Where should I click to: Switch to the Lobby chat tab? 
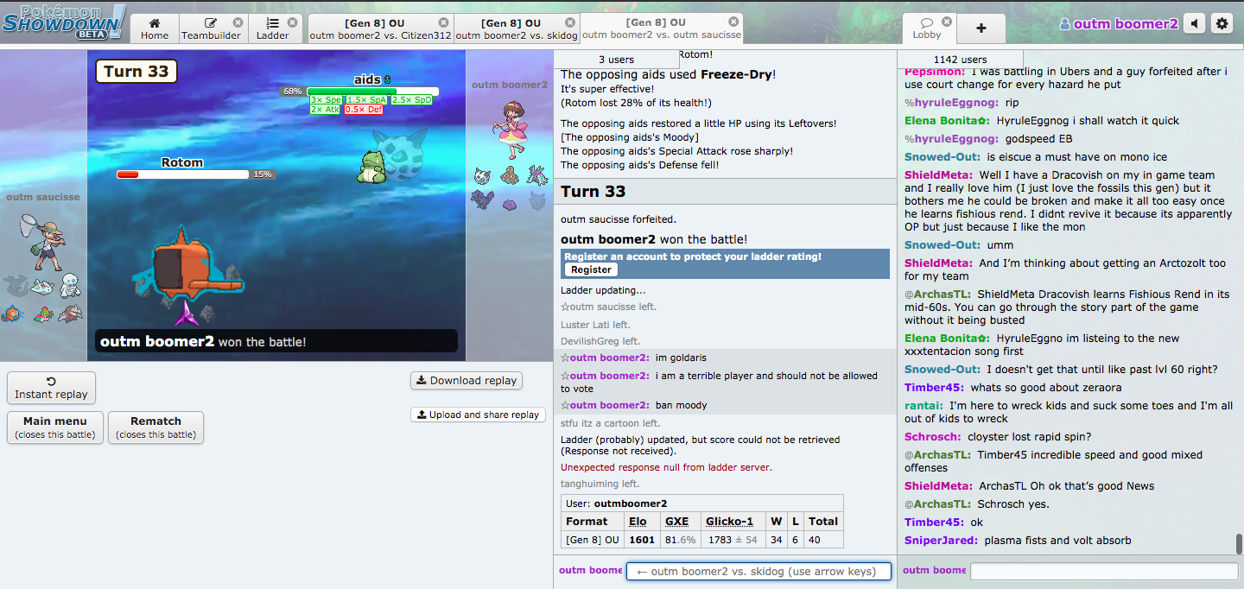click(x=927, y=28)
